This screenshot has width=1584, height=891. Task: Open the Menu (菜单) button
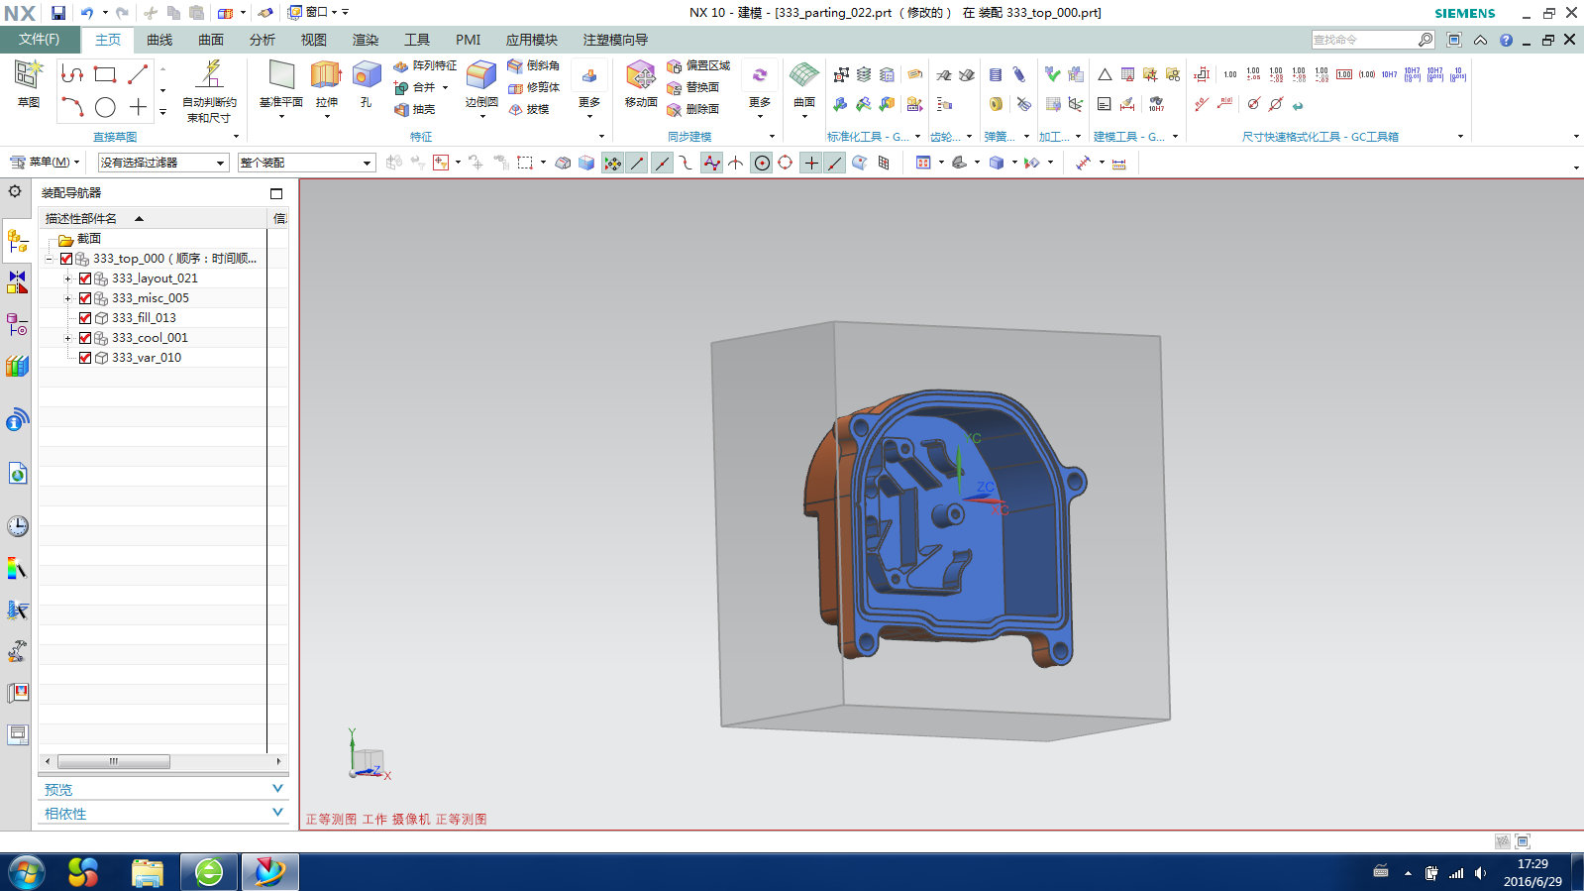point(45,163)
